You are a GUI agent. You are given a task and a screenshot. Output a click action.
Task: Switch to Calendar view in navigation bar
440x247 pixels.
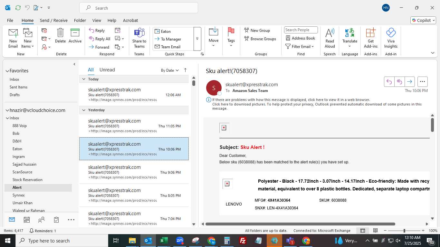[x=27, y=220]
